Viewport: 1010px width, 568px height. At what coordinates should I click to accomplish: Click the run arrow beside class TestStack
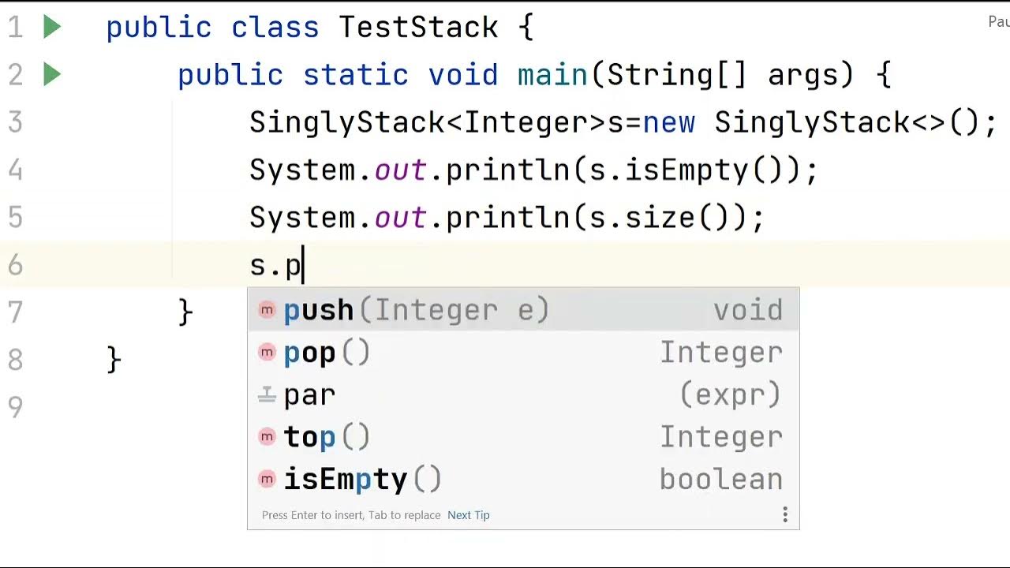pyautogui.click(x=52, y=28)
